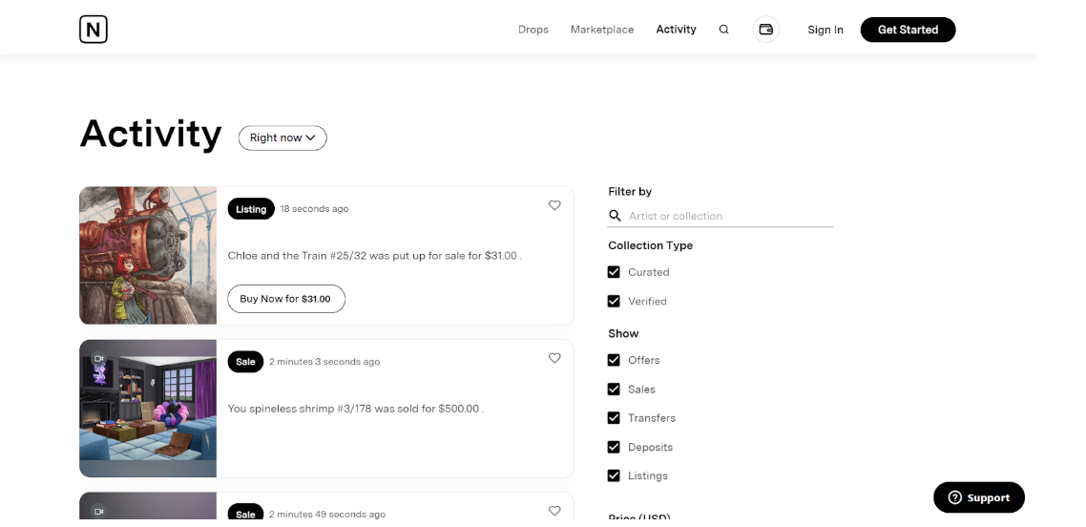Expand the Right now time dropdown
Viewport: 1086px width, 527px height.
282,137
